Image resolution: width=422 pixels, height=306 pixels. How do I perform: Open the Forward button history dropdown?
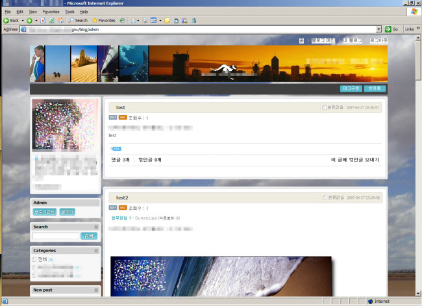pyautogui.click(x=36, y=21)
